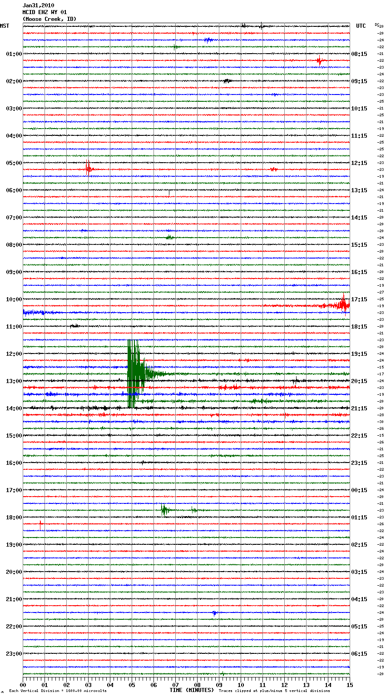Click the 01:15 UTC time label

(359, 518)
